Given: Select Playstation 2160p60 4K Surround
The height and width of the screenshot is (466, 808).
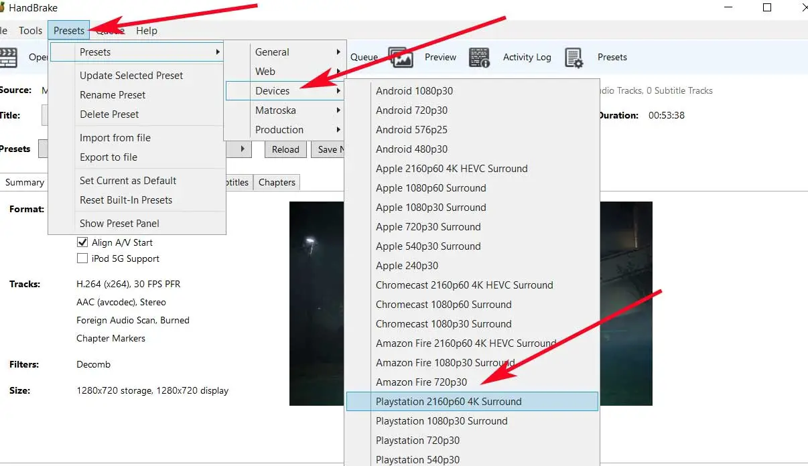Looking at the screenshot, I should pyautogui.click(x=472, y=402).
